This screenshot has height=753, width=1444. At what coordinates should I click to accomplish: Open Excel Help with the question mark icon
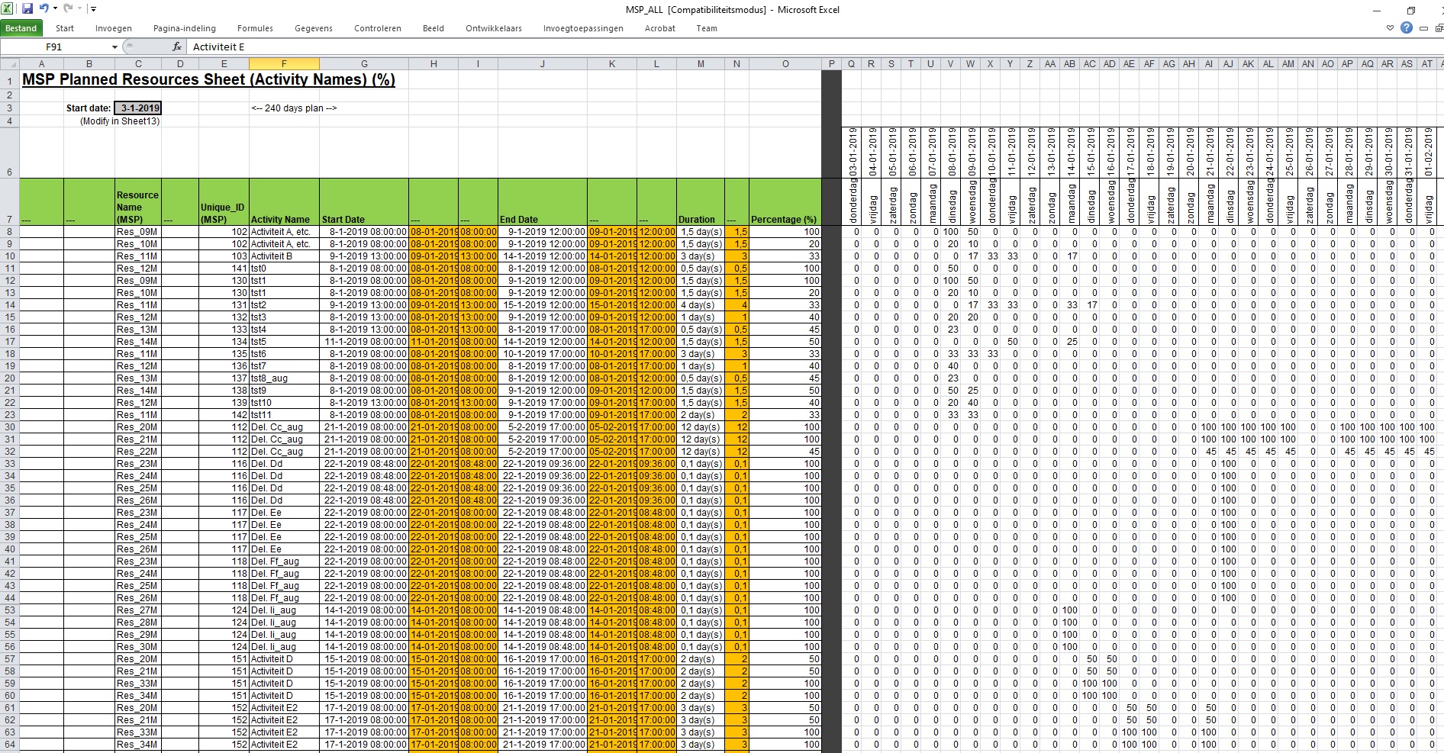(1407, 28)
